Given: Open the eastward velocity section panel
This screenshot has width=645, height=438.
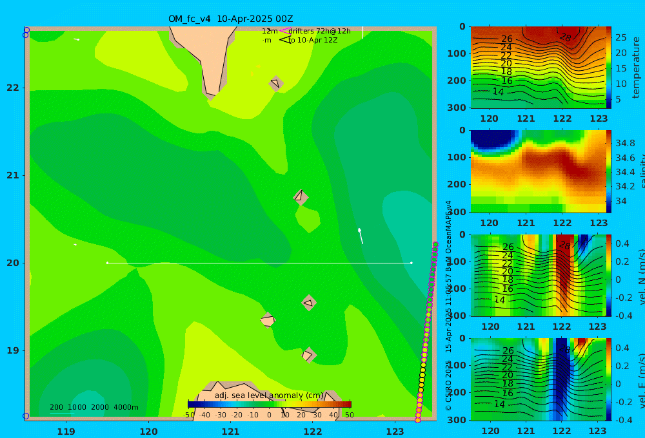Looking at the screenshot, I should 539,379.
